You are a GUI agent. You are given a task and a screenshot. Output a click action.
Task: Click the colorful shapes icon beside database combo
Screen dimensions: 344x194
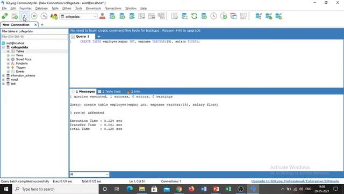click(x=54, y=16)
